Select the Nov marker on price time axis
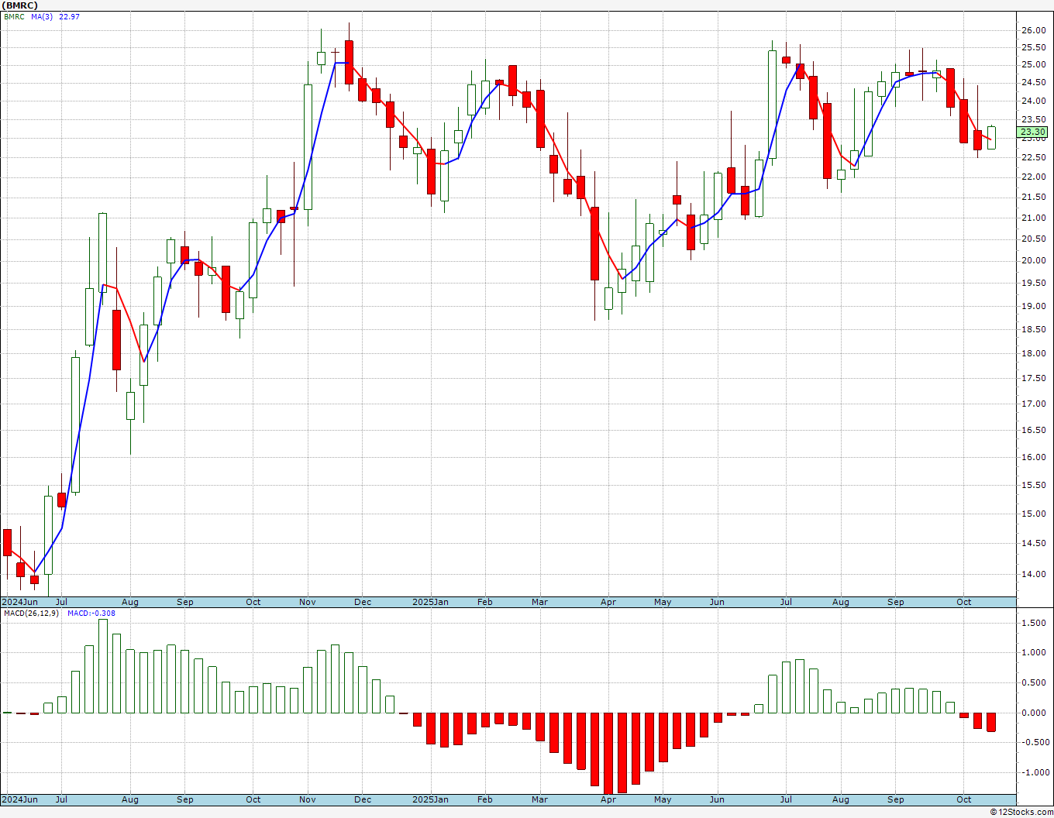The image size is (1054, 818). (x=308, y=602)
